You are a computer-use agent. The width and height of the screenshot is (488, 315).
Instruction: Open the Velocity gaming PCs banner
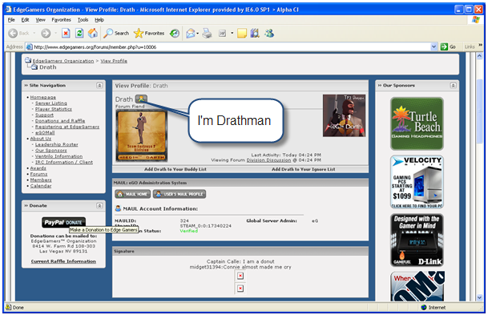[417, 182]
